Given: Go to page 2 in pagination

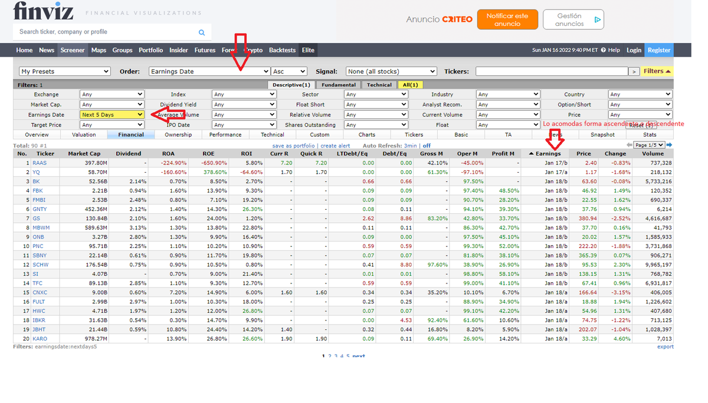Looking at the screenshot, I should click(331, 356).
